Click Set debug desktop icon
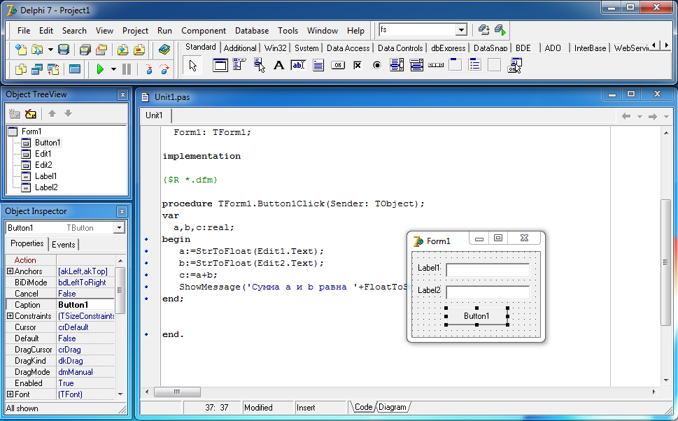 click(x=500, y=30)
